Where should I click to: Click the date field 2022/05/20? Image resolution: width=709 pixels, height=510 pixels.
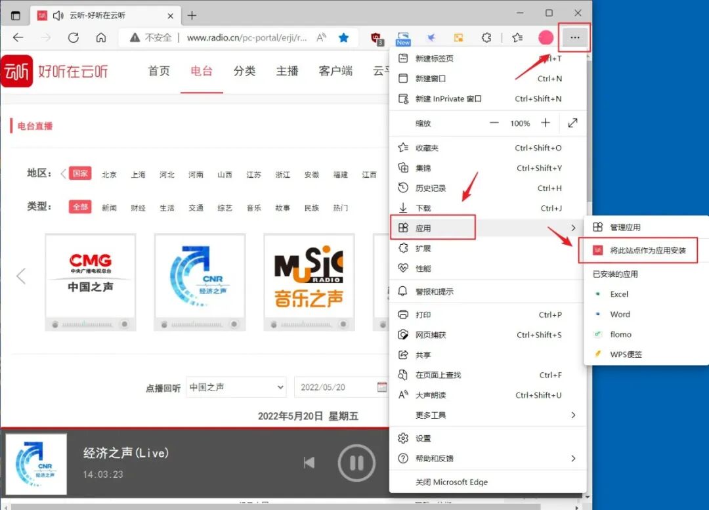coord(341,387)
